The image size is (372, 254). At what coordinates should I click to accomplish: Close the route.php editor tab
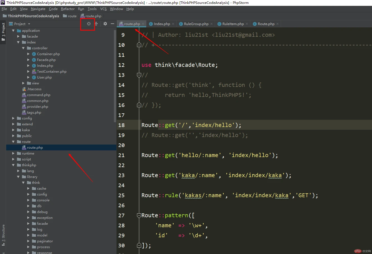pyautogui.click(x=143, y=24)
